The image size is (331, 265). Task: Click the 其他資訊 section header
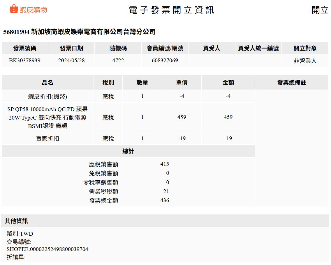point(16,221)
